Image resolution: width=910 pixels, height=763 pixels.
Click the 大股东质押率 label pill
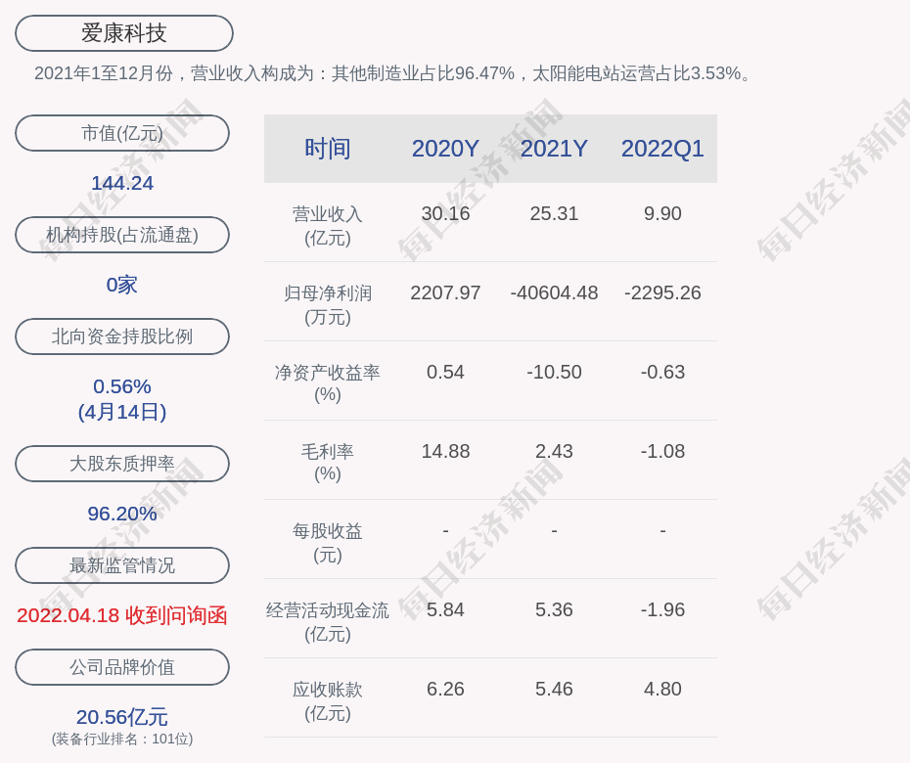tap(122, 463)
